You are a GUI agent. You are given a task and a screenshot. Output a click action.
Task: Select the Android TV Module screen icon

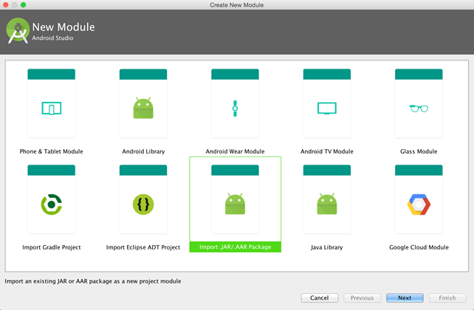tap(327, 108)
